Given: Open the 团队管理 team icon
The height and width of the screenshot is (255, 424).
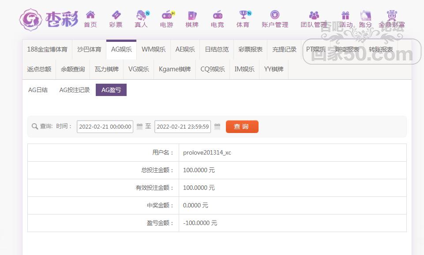Looking at the screenshot, I should (314, 15).
